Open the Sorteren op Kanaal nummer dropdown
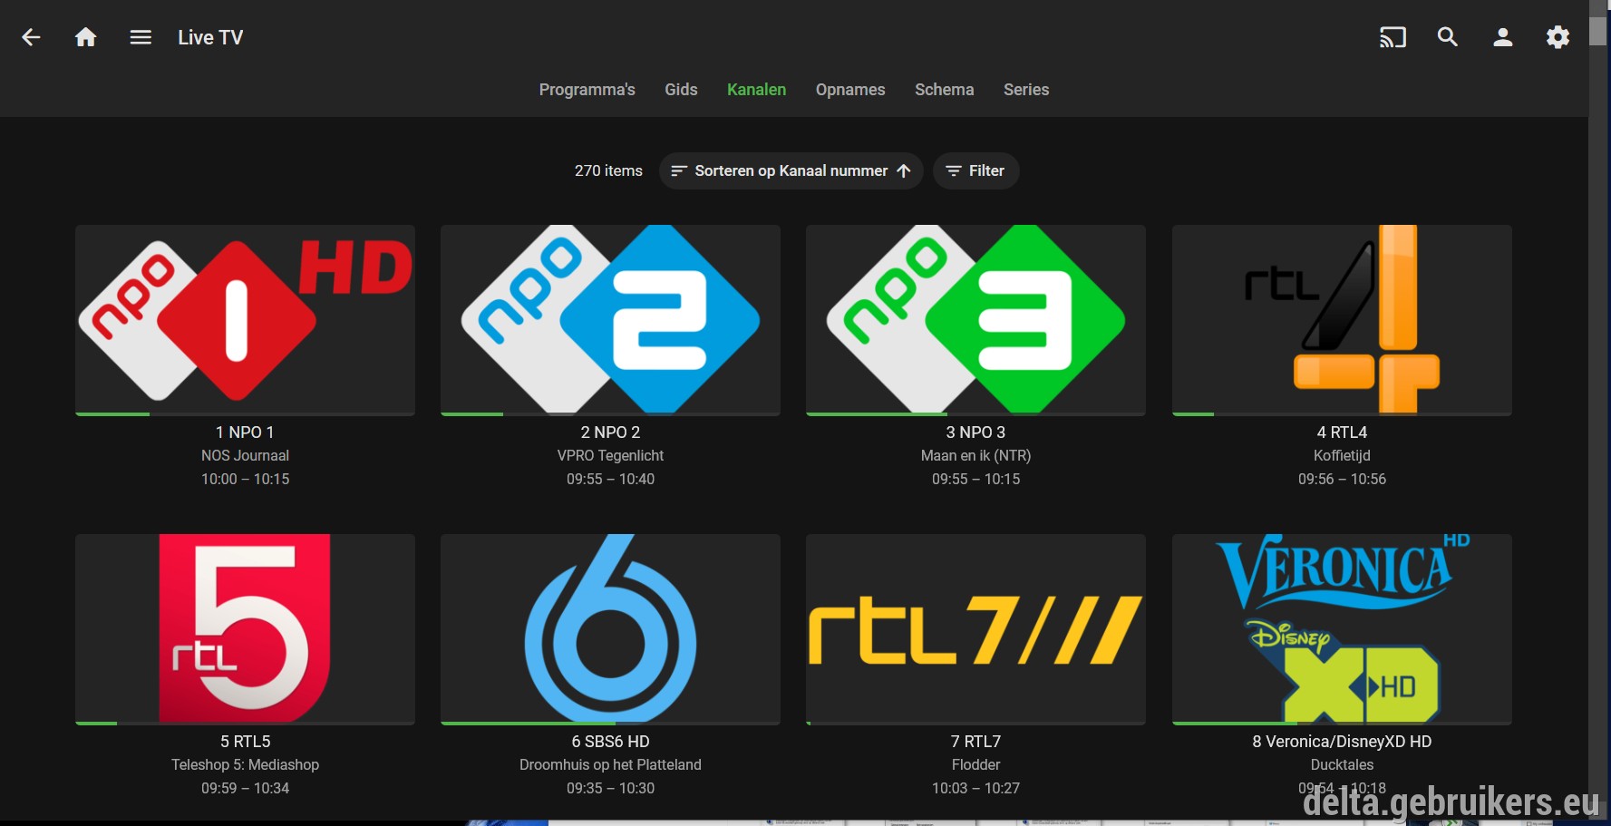 click(x=791, y=170)
